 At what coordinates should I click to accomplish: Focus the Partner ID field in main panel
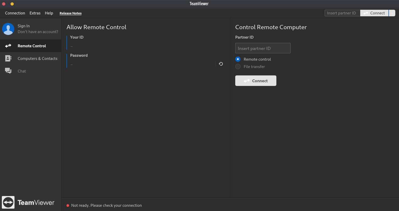(x=263, y=48)
